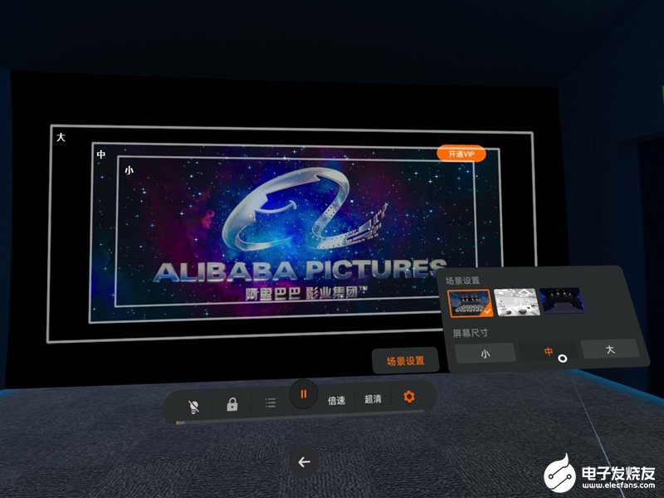
Task: Select the white room scene thumbnail
Action: pyautogui.click(x=516, y=302)
